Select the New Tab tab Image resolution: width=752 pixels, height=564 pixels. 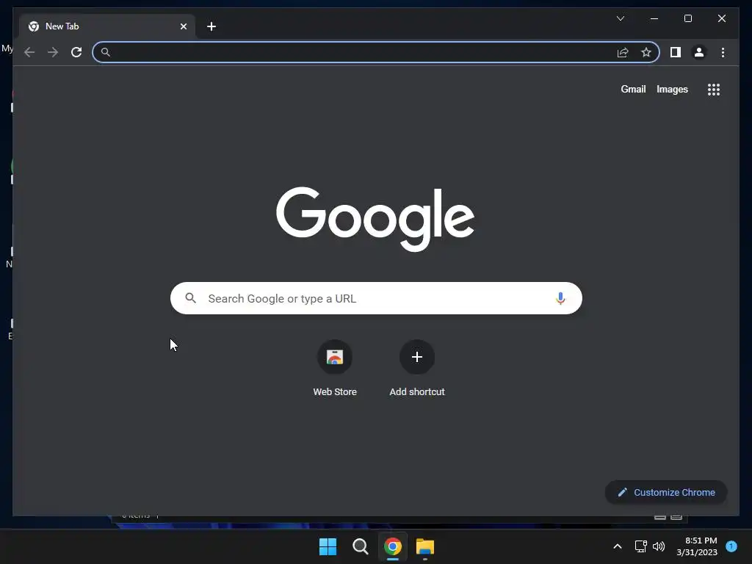107,26
